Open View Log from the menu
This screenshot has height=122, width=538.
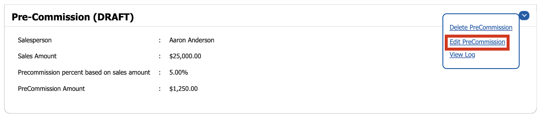[462, 55]
